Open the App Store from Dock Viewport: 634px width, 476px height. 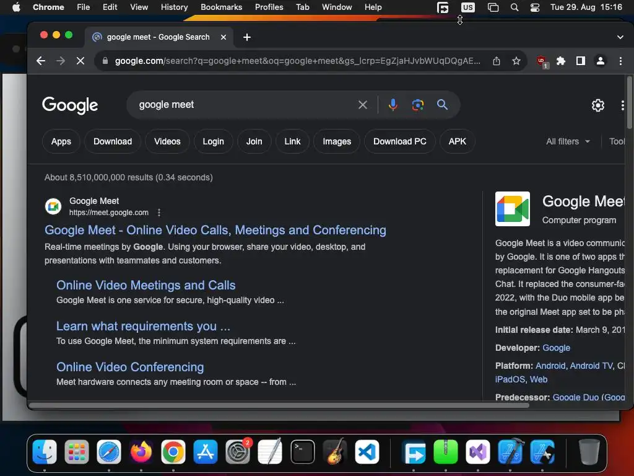206,452
